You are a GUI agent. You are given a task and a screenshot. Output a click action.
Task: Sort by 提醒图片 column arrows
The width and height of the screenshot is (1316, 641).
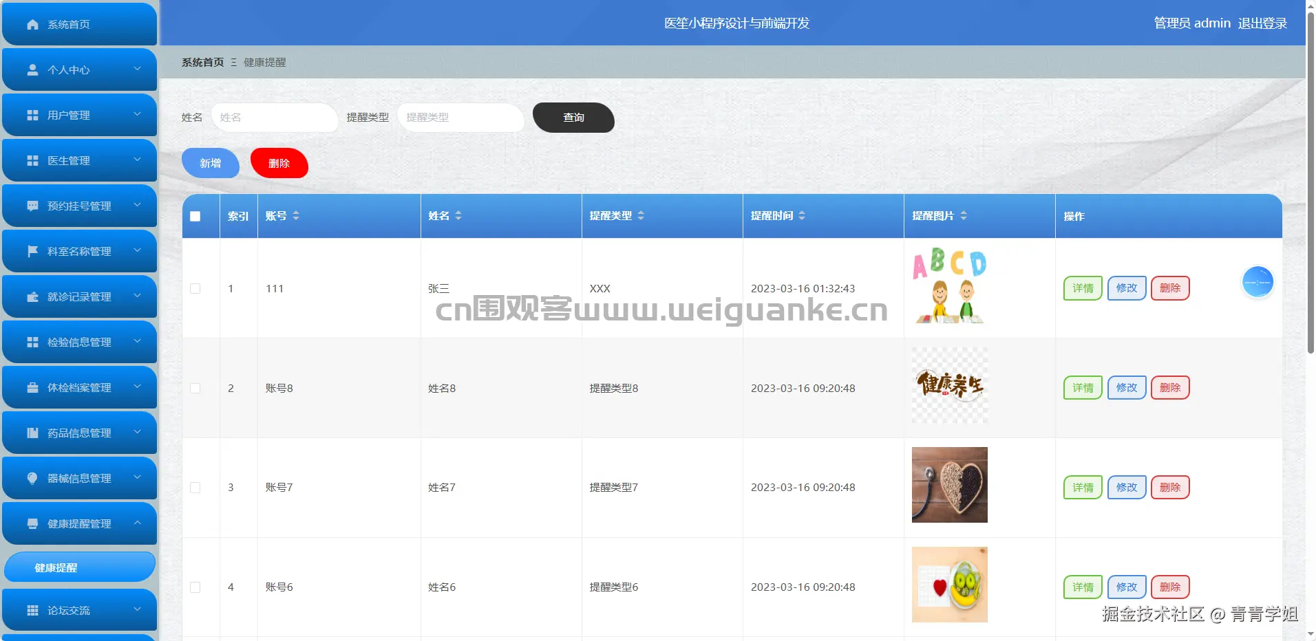(964, 216)
